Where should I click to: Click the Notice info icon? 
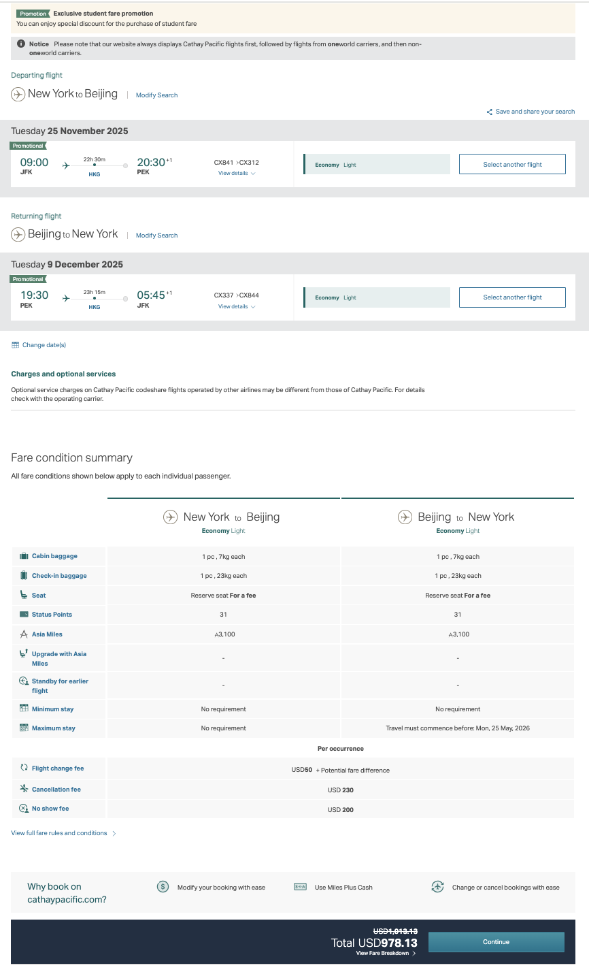click(x=21, y=44)
